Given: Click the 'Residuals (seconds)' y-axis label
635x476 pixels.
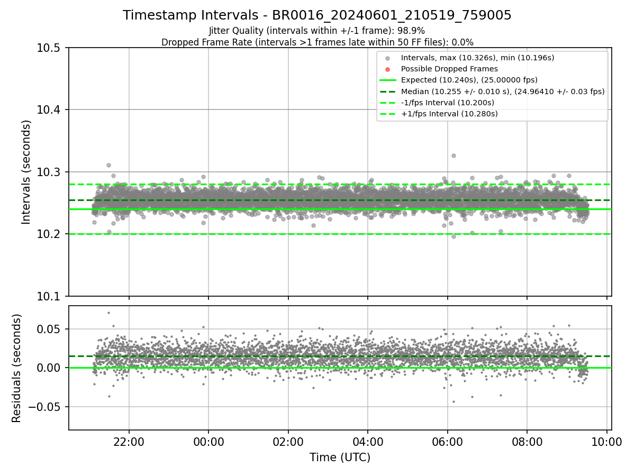Looking at the screenshot, I should [x=17, y=368].
